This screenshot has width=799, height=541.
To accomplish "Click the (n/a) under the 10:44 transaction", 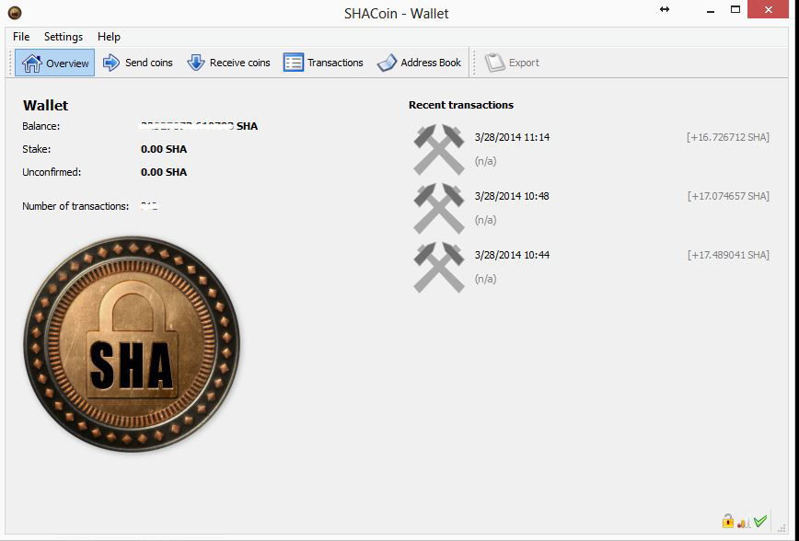I will [485, 279].
